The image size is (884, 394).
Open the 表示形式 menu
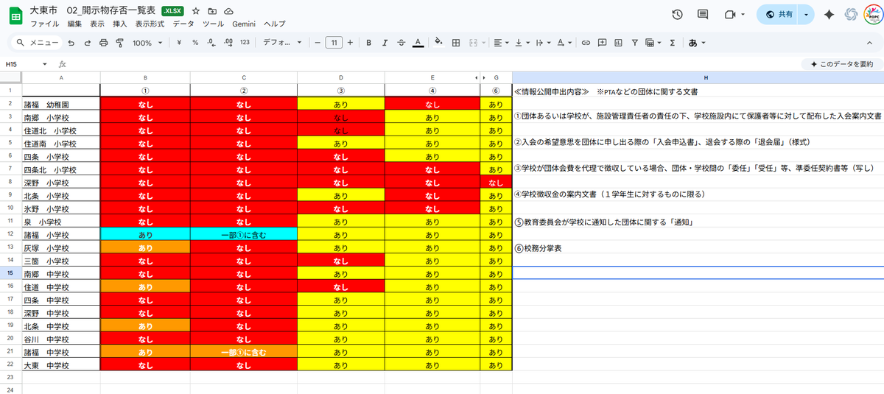click(150, 24)
